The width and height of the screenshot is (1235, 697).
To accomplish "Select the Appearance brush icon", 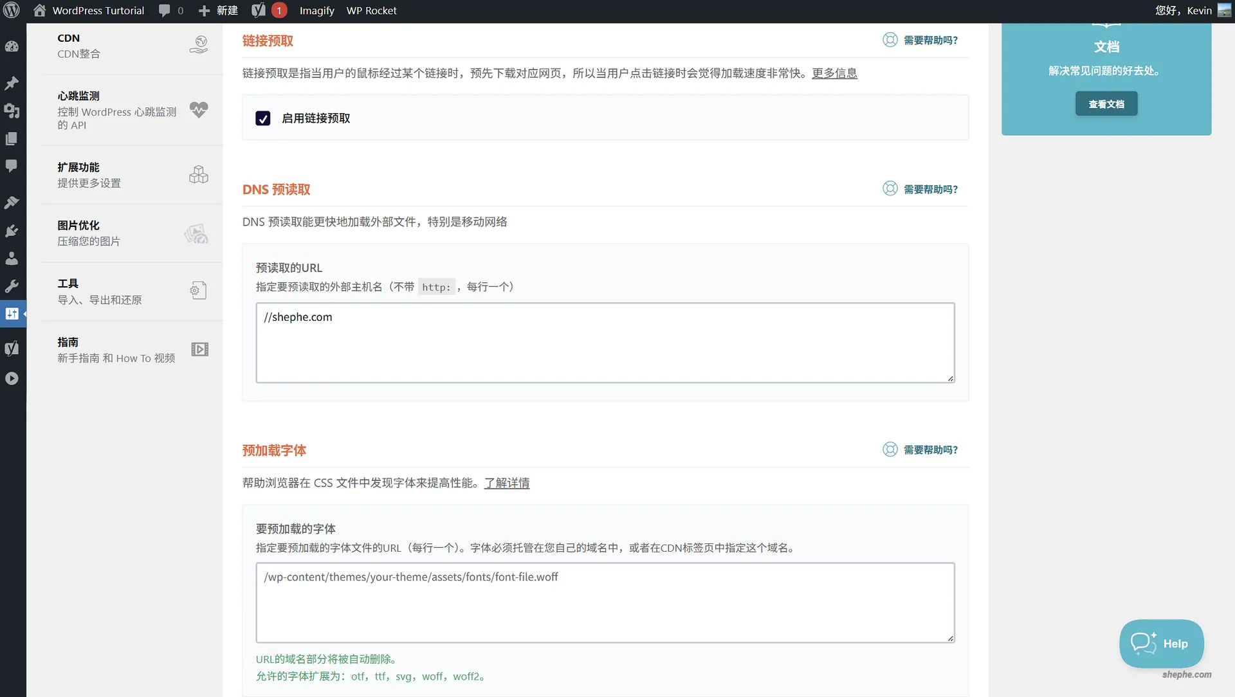I will click(x=12, y=203).
